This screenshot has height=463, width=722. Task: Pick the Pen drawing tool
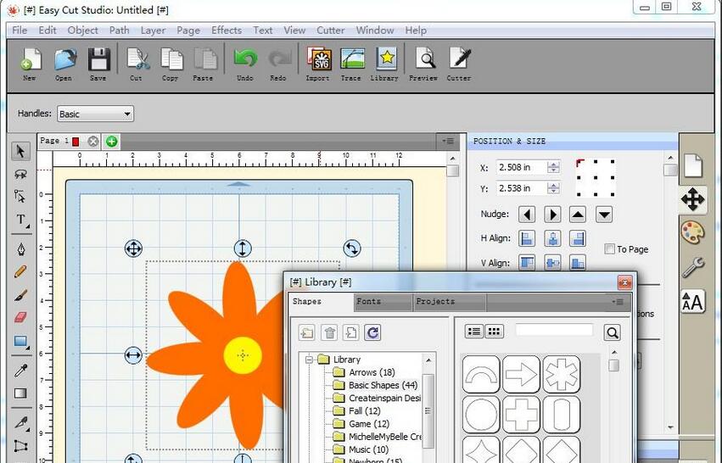click(x=21, y=249)
